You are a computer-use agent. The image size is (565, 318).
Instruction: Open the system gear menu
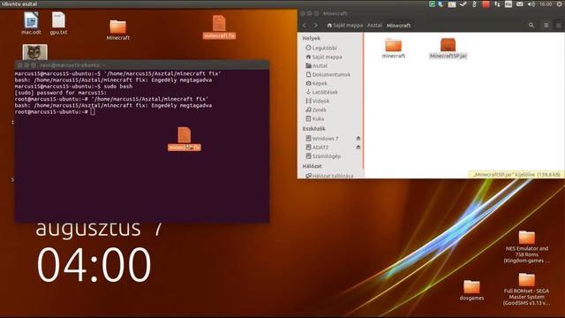pos(560,4)
